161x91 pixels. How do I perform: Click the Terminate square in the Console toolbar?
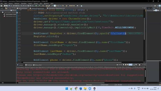tap(117, 65)
